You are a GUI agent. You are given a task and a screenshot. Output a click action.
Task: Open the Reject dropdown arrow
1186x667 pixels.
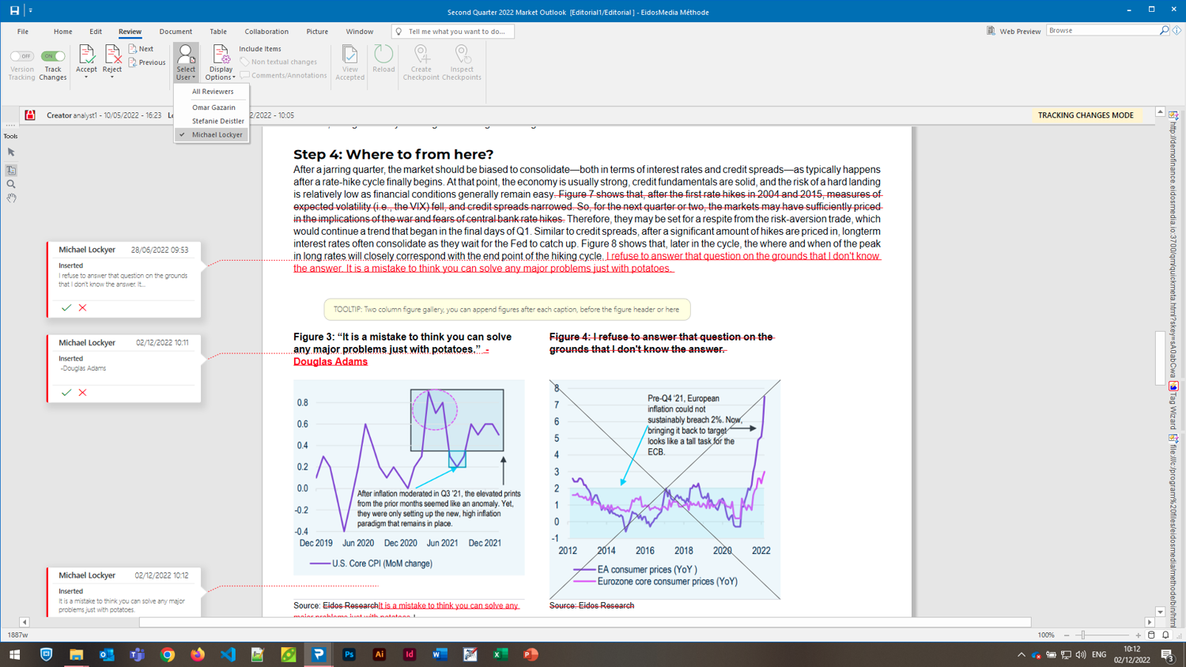click(x=112, y=77)
